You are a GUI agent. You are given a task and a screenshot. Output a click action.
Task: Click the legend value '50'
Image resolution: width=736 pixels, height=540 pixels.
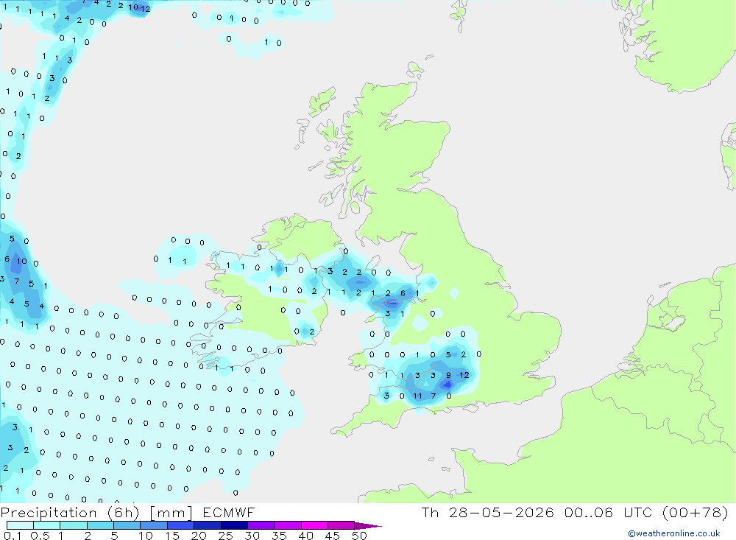359,536
